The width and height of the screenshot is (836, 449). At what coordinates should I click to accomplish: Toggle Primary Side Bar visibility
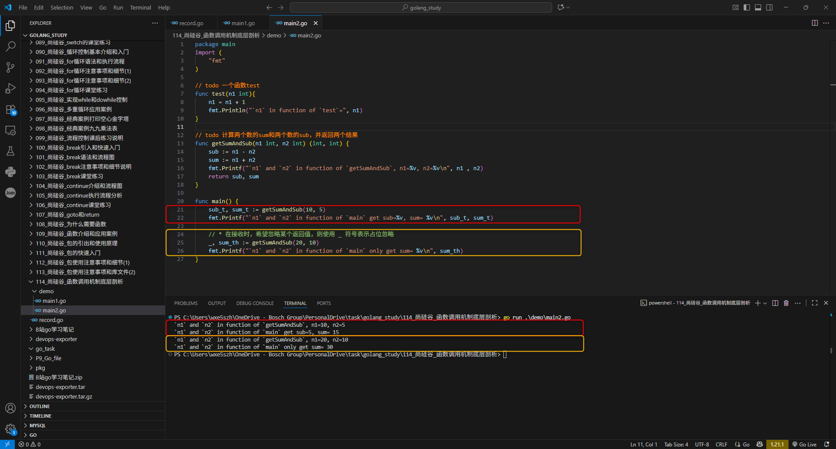[747, 7]
